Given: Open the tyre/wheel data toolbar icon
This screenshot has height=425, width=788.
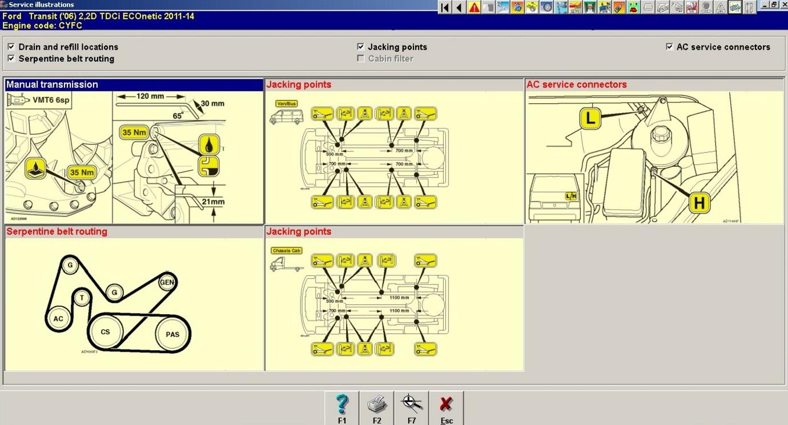Looking at the screenshot, I should (x=546, y=7).
